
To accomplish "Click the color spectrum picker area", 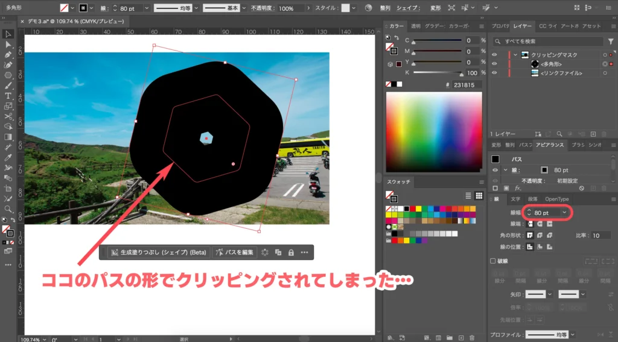I will tap(434, 132).
